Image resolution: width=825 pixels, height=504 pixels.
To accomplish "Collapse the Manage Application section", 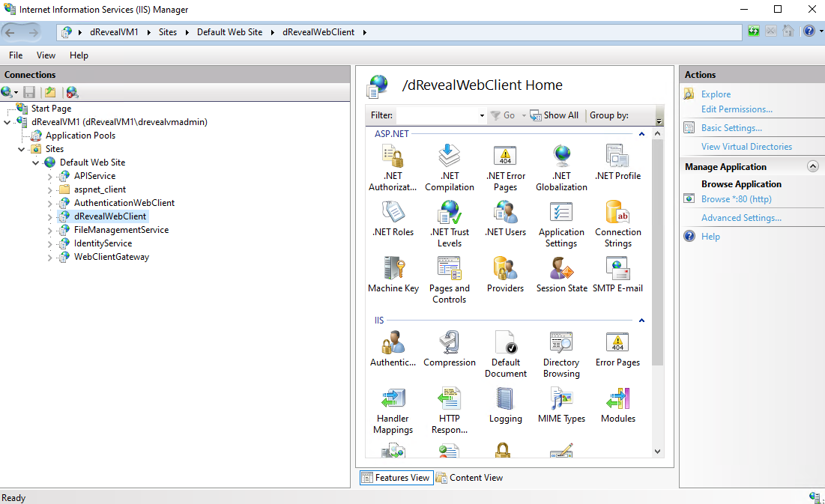I will click(x=812, y=167).
